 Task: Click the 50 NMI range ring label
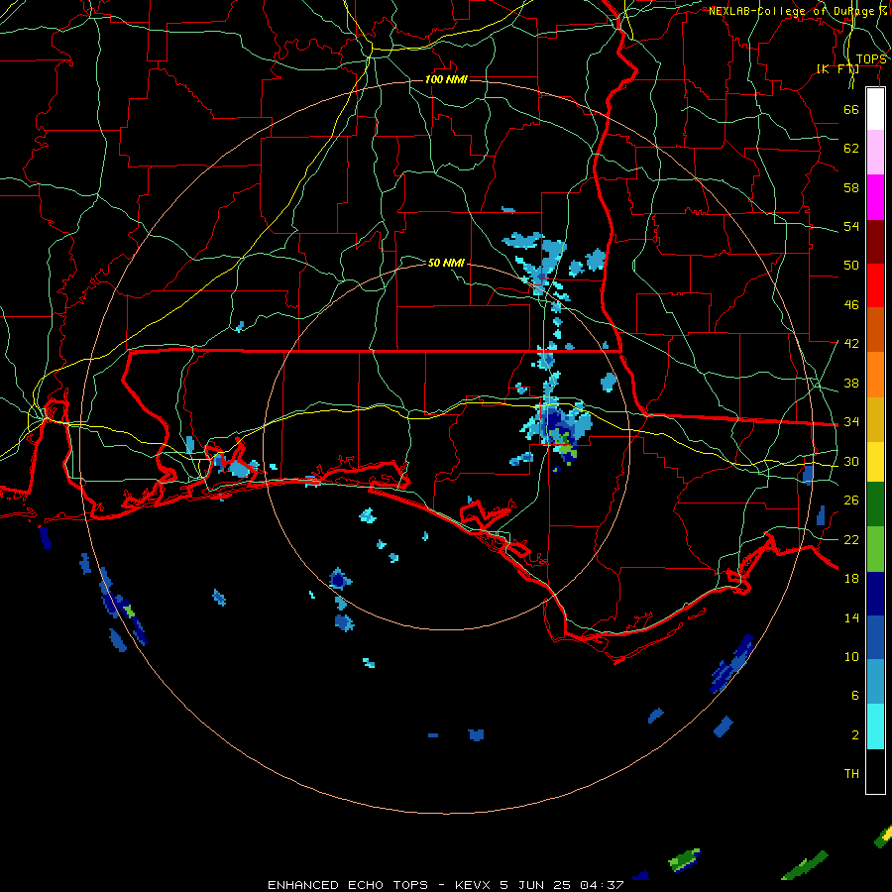[446, 263]
